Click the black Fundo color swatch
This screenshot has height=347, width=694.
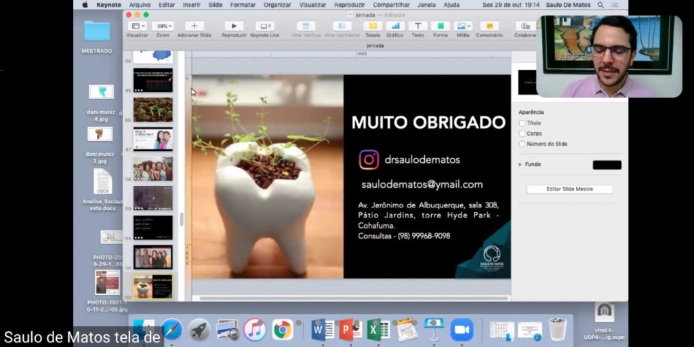607,165
